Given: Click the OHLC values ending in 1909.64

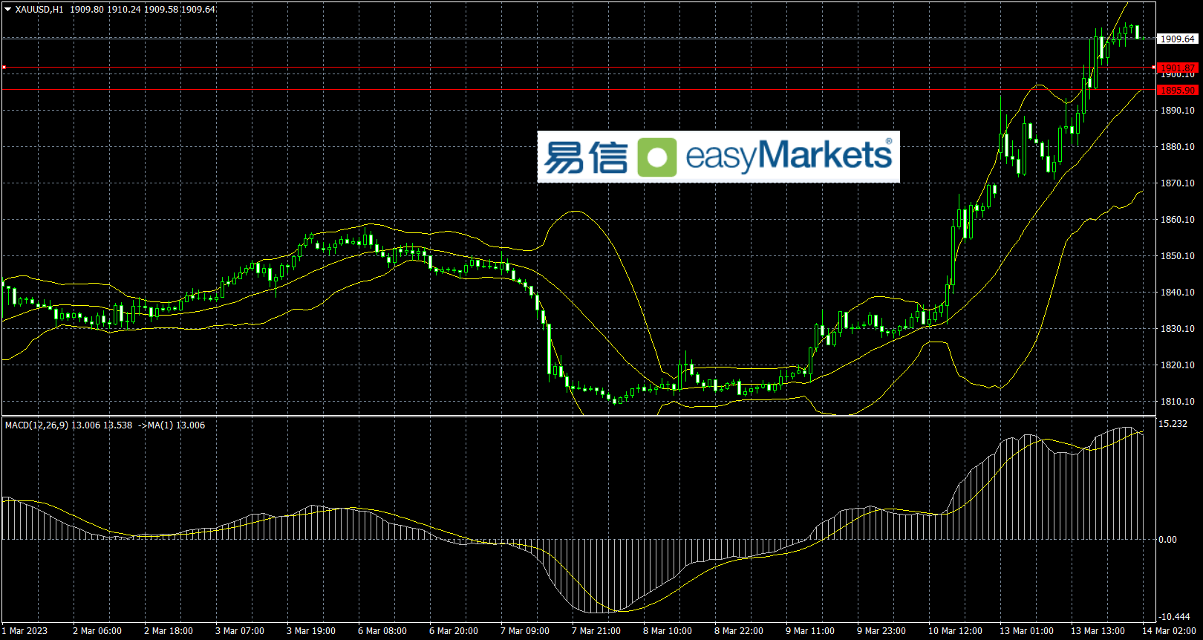Looking at the screenshot, I should [143, 10].
